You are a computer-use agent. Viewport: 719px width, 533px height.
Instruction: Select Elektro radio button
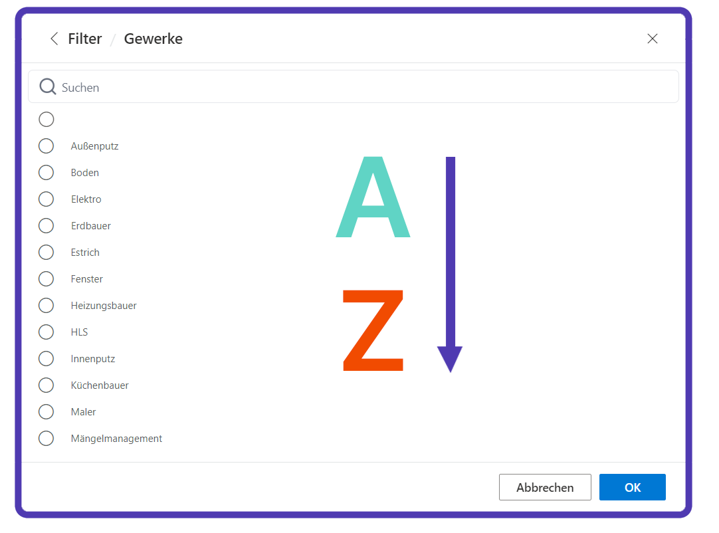(x=46, y=199)
